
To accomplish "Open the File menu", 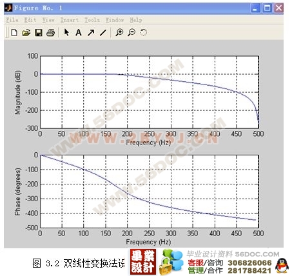I will click(x=12, y=20).
